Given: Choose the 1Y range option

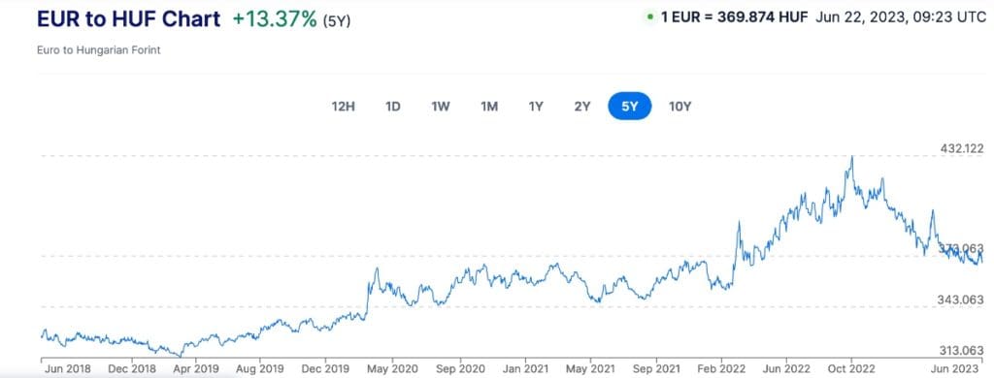Looking at the screenshot, I should coord(536,107).
